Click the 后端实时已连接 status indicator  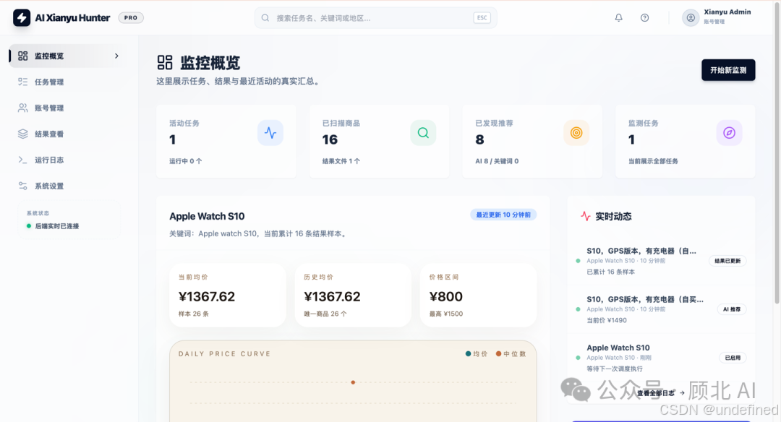coord(53,226)
